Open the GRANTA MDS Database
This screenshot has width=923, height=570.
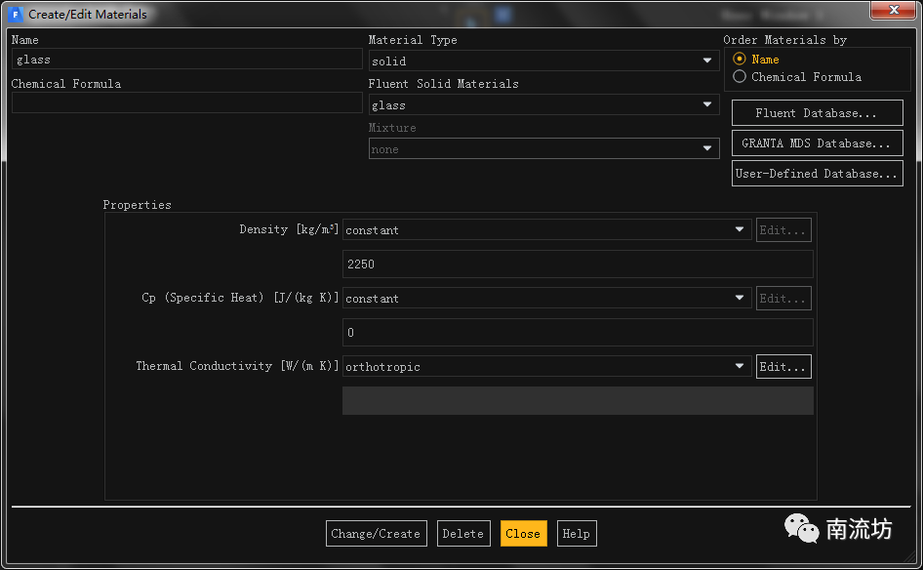click(817, 143)
